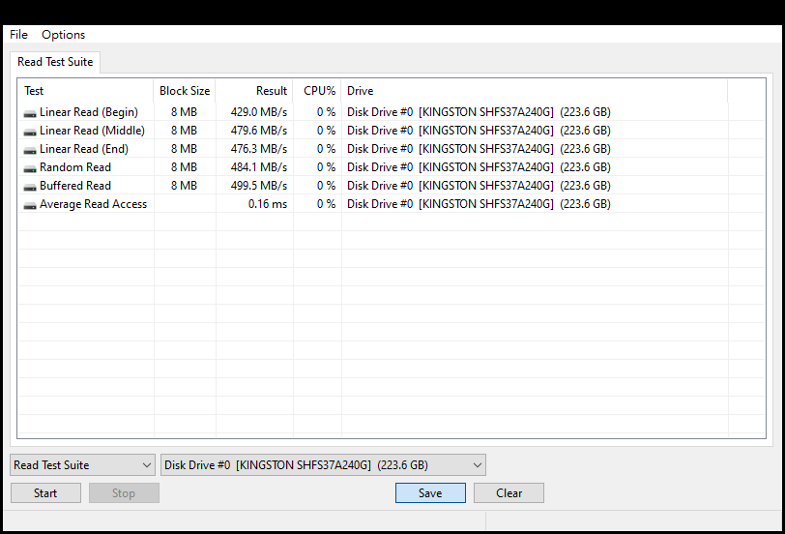The image size is (785, 534).
Task: Select the Read Test Suite tab
Action: click(55, 62)
